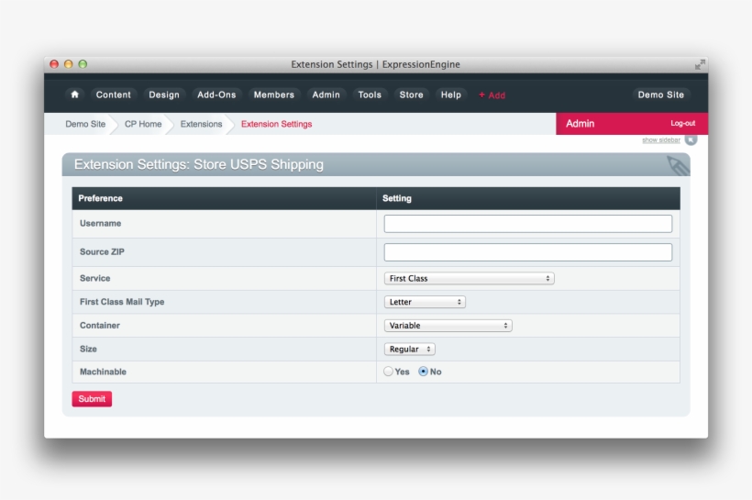Follow the show sidebar link
The height and width of the screenshot is (500, 752).
pyautogui.click(x=660, y=139)
